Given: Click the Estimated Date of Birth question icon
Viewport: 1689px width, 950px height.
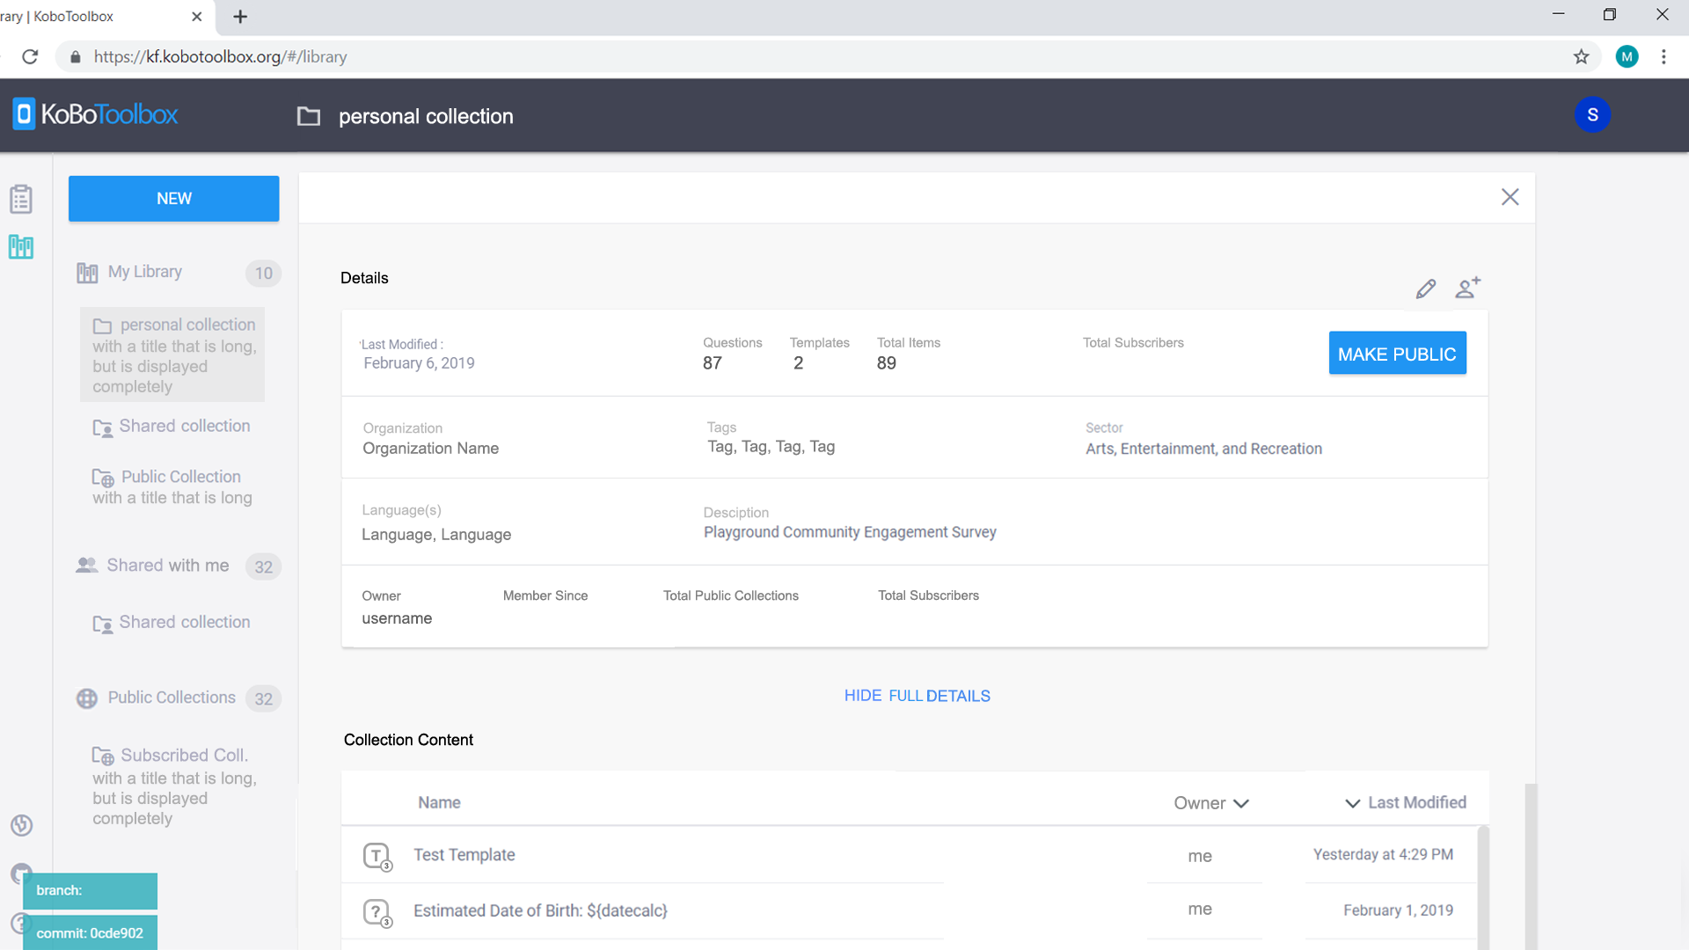Looking at the screenshot, I should (377, 912).
